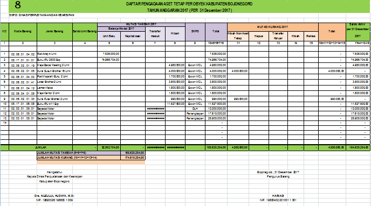
Task: Select value '174.610.204,00' beside Jumlah Mutasi Kurang
Action: (x=133, y=158)
